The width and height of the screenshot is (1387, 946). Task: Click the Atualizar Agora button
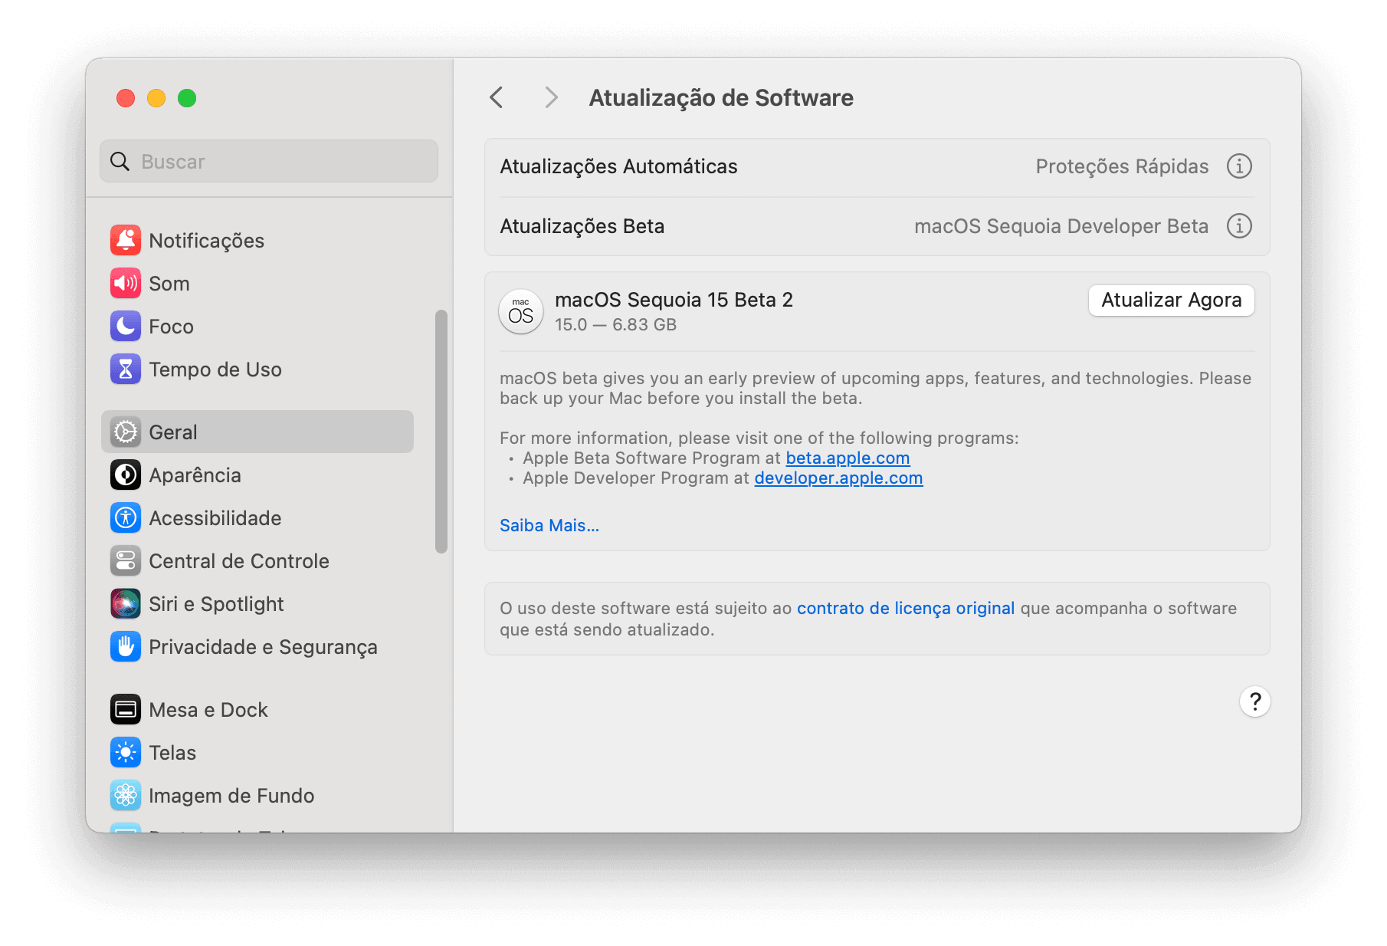tap(1172, 301)
